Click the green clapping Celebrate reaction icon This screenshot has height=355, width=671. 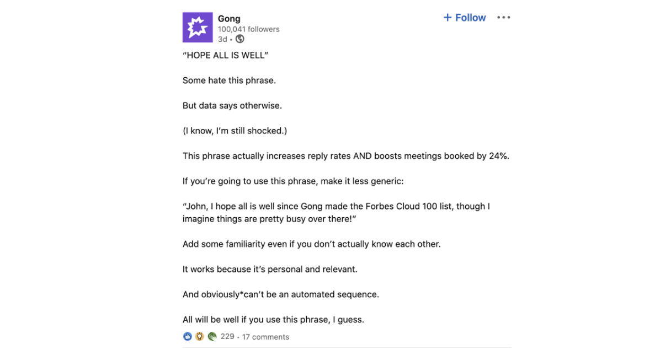tap(212, 336)
